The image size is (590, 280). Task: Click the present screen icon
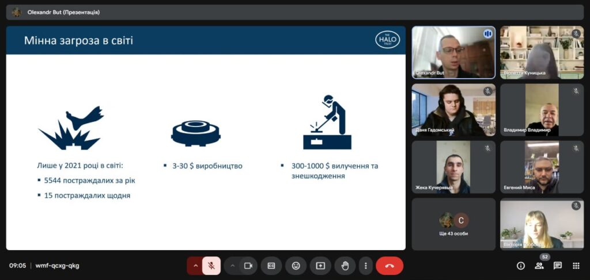pos(320,266)
